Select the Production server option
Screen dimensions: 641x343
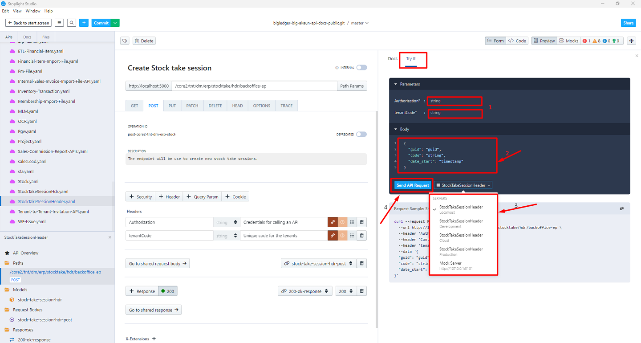463,252
